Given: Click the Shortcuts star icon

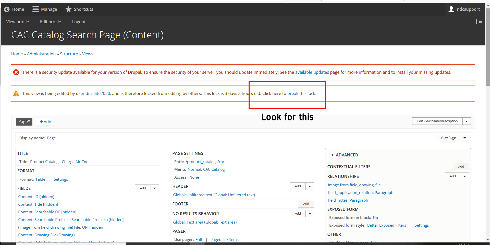Looking at the screenshot, I should coord(68,9).
